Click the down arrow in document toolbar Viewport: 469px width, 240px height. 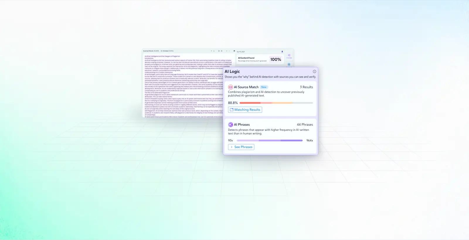(x=214, y=51)
